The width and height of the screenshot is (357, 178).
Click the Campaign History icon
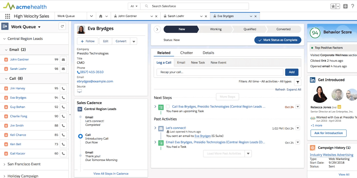click(x=313, y=148)
